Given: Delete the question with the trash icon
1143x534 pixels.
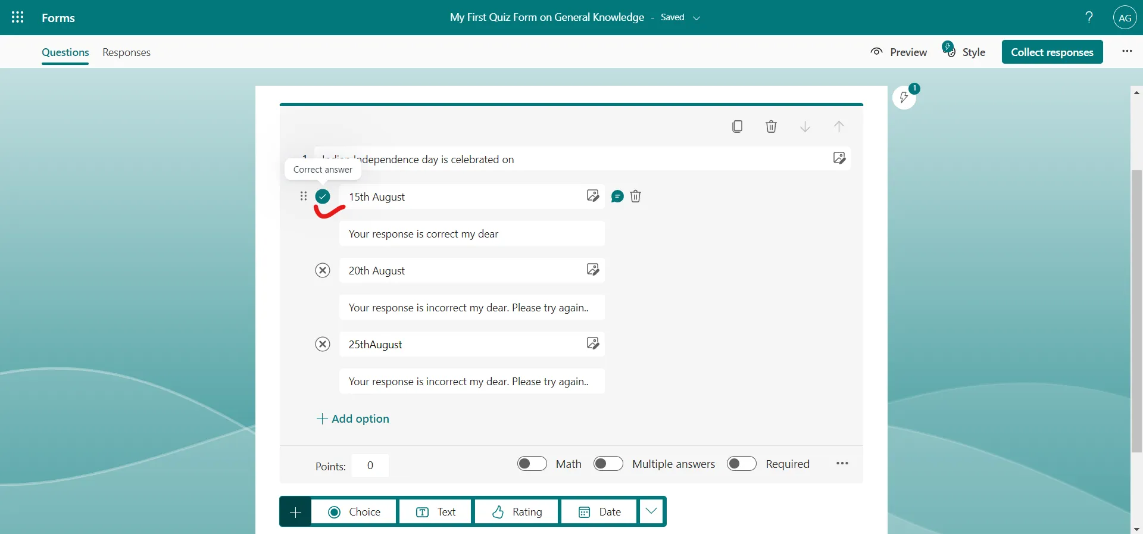Looking at the screenshot, I should point(771,126).
